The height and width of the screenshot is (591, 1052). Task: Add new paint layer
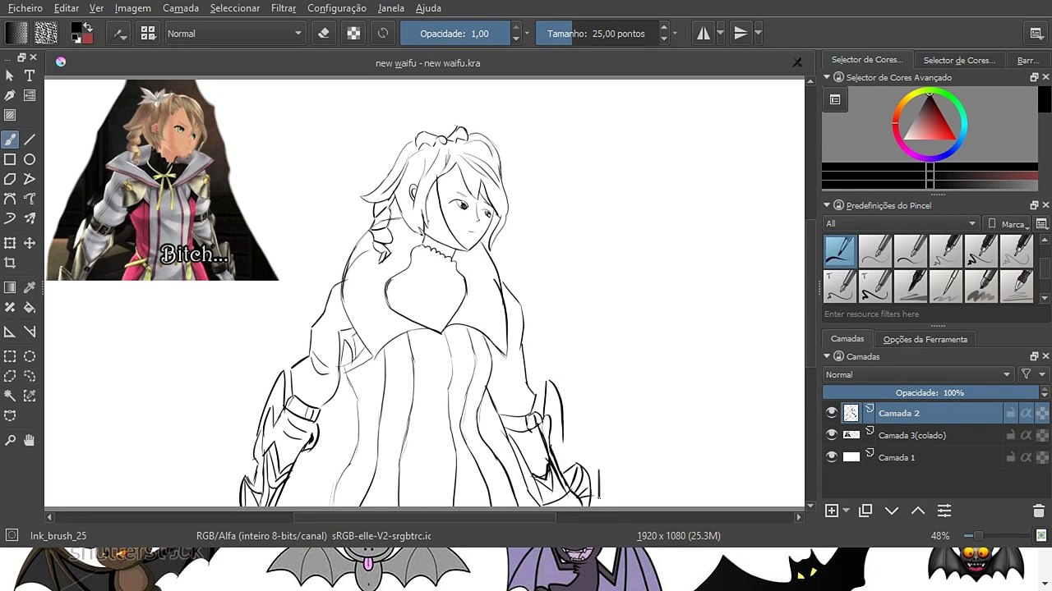[x=832, y=511]
